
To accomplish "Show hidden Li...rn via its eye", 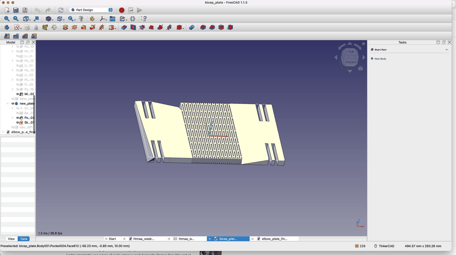I will (17, 56).
